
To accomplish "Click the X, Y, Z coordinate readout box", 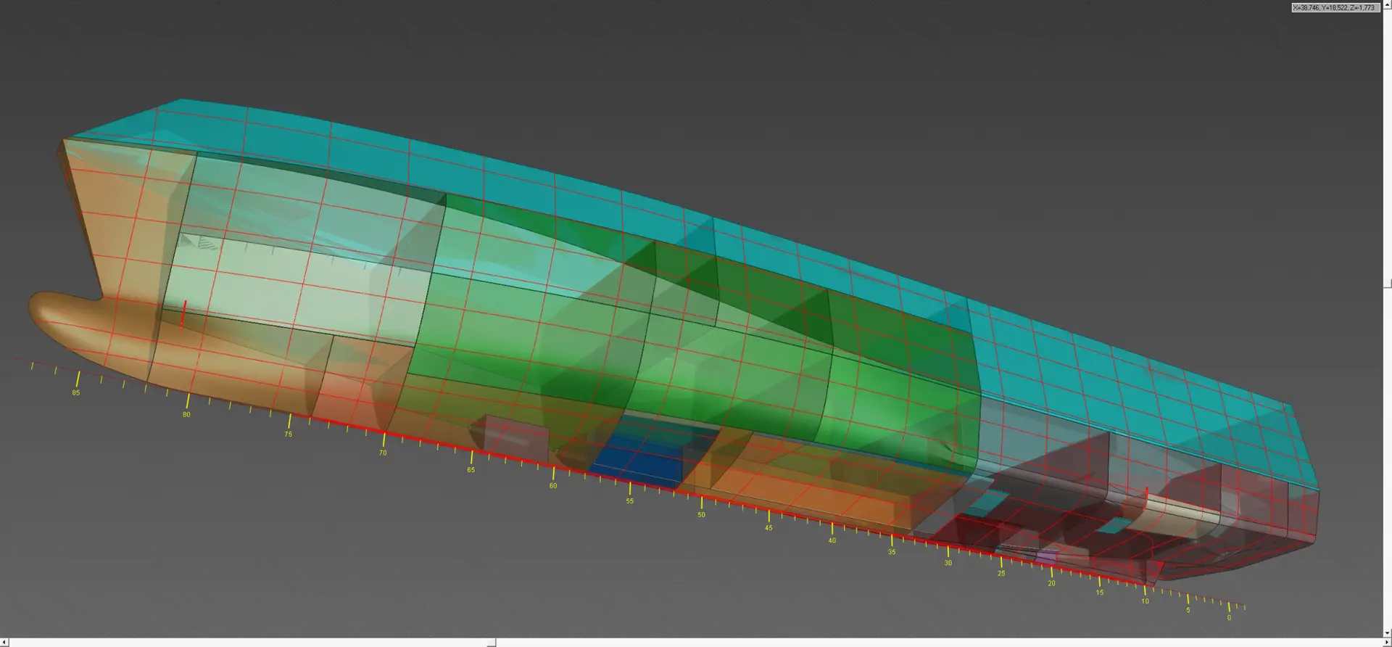I will pos(1334,8).
